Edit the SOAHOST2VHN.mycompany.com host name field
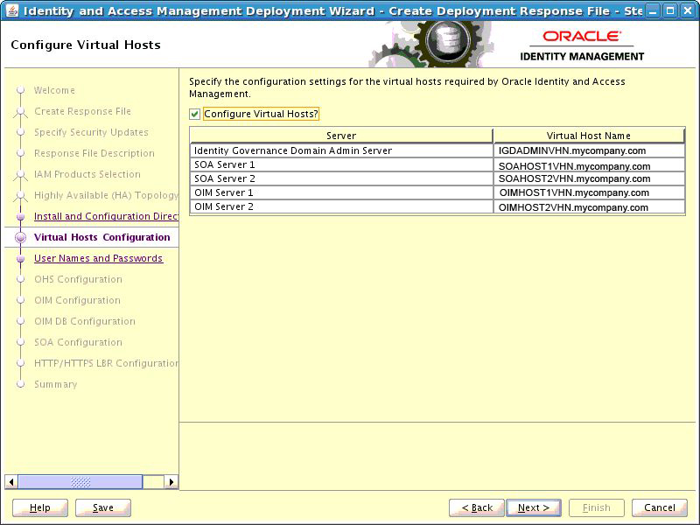The image size is (700, 525). [x=589, y=179]
